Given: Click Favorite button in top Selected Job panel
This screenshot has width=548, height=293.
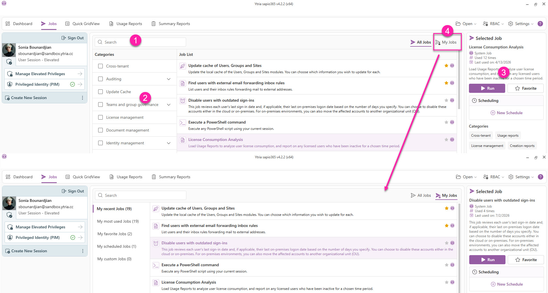Looking at the screenshot, I should coord(525,88).
